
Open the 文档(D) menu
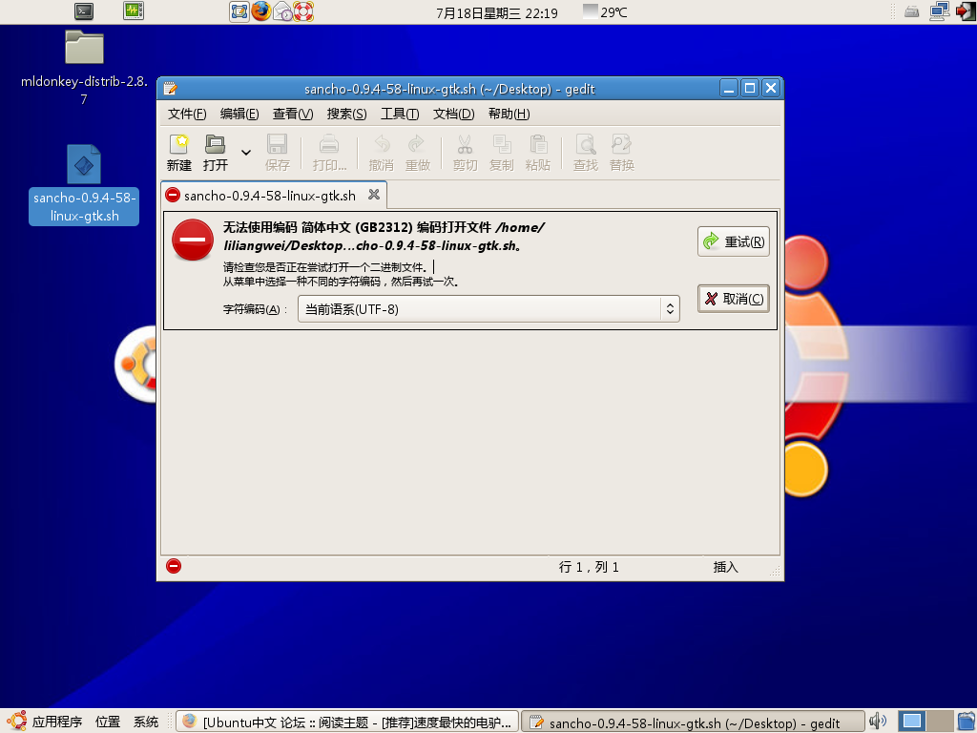(x=453, y=115)
